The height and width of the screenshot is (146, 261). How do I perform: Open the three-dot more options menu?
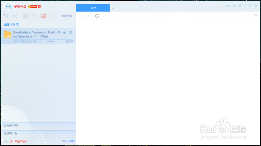click(x=53, y=16)
